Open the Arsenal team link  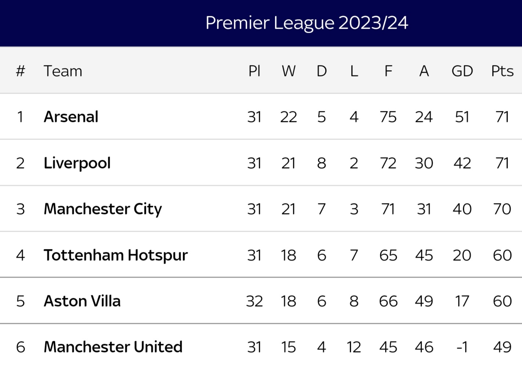point(71,117)
